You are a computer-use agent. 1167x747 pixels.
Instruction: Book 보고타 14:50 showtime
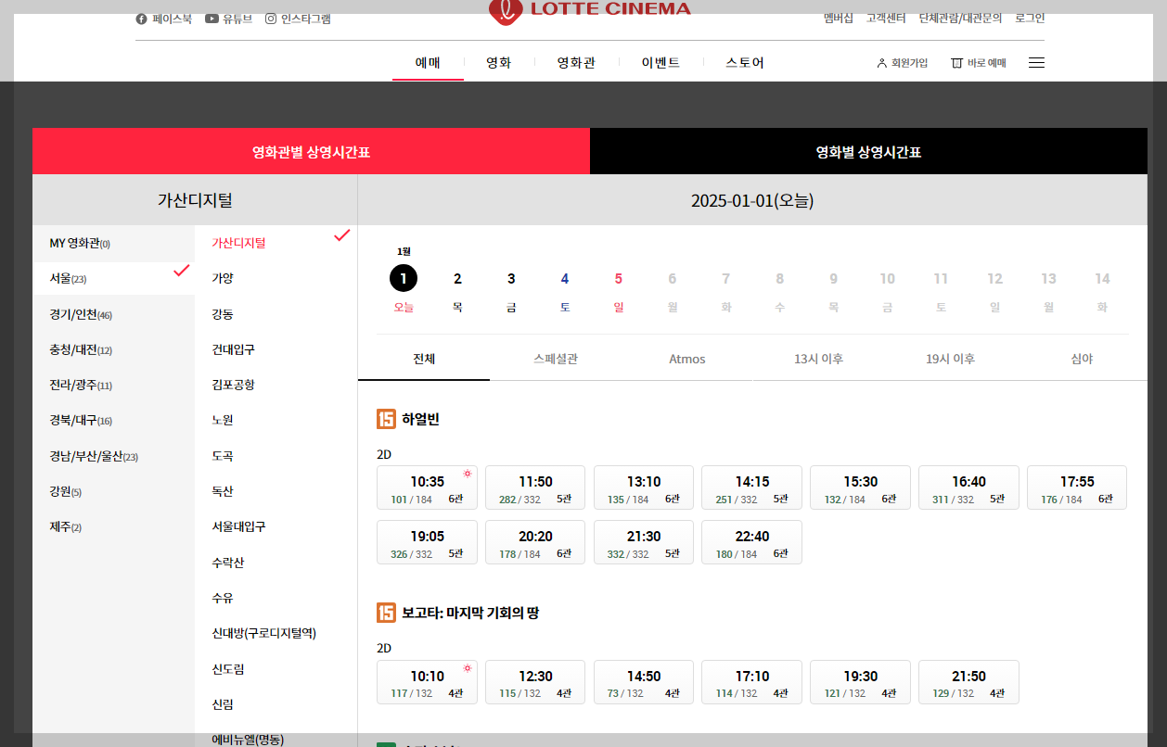click(x=644, y=682)
